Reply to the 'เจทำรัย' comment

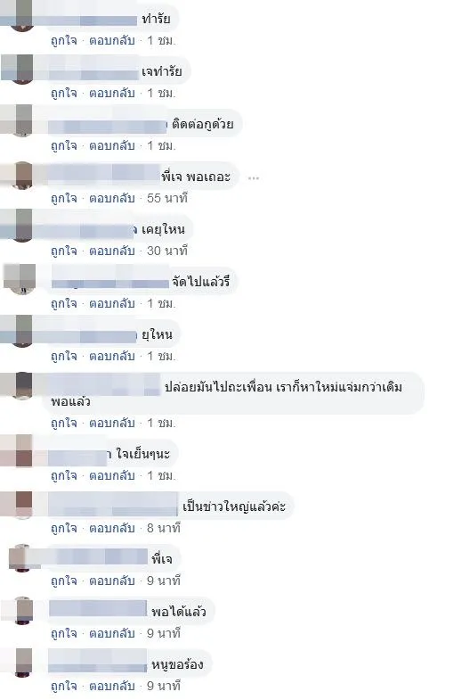(112, 94)
